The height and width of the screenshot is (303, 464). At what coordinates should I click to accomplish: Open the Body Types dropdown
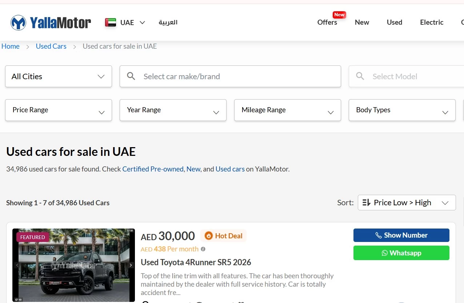(402, 110)
